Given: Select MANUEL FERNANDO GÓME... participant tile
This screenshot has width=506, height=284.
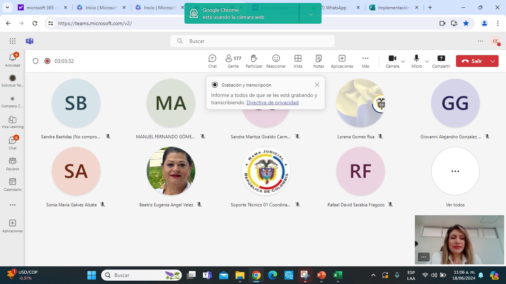Looking at the screenshot, I should click(171, 109).
